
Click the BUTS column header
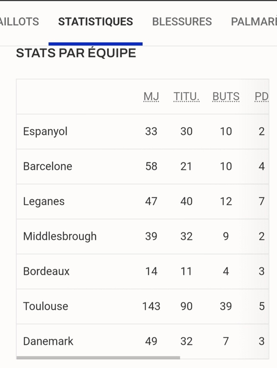coord(226,97)
